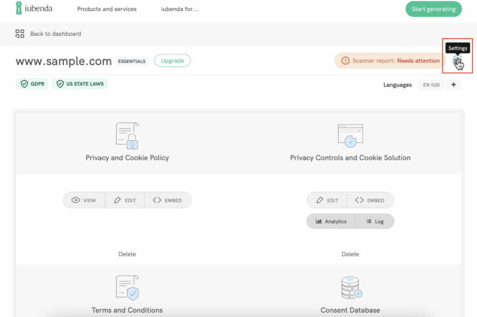Click the Privacy and Cookie Policy document icon
The image size is (477, 317).
[127, 136]
